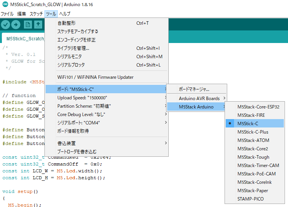Open the Partition Scheme submenu
The width and height of the screenshot is (288, 207).
(107, 106)
